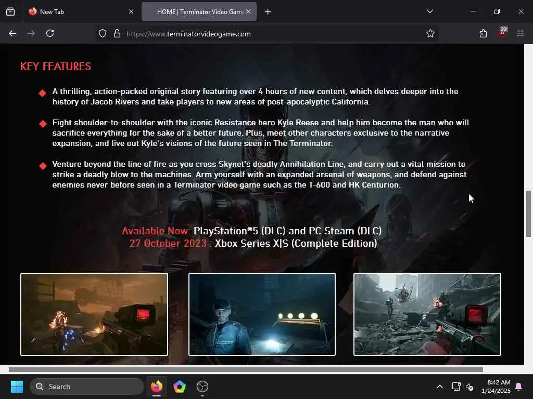Open OBS Studio from the taskbar
533x399 pixels.
pos(202,387)
